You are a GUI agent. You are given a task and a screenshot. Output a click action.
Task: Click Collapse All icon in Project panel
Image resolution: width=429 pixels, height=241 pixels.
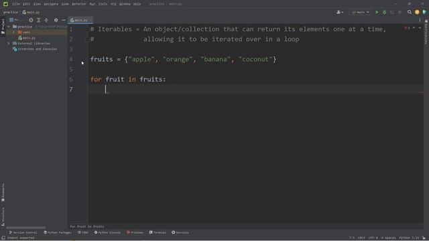[x=46, y=20]
